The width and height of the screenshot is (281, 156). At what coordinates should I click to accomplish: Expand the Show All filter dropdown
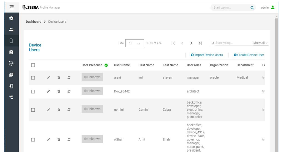click(260, 43)
